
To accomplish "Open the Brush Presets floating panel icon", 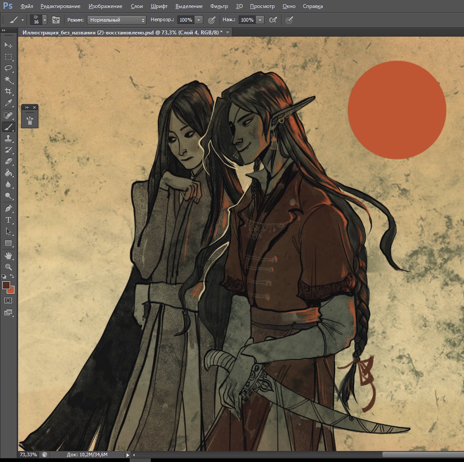I will pos(30,120).
